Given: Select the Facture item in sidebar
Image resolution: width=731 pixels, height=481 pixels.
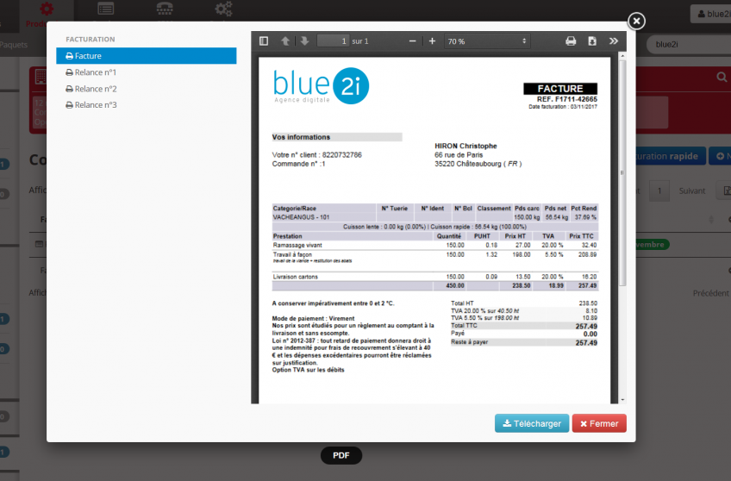Looking at the screenshot, I should [x=147, y=55].
